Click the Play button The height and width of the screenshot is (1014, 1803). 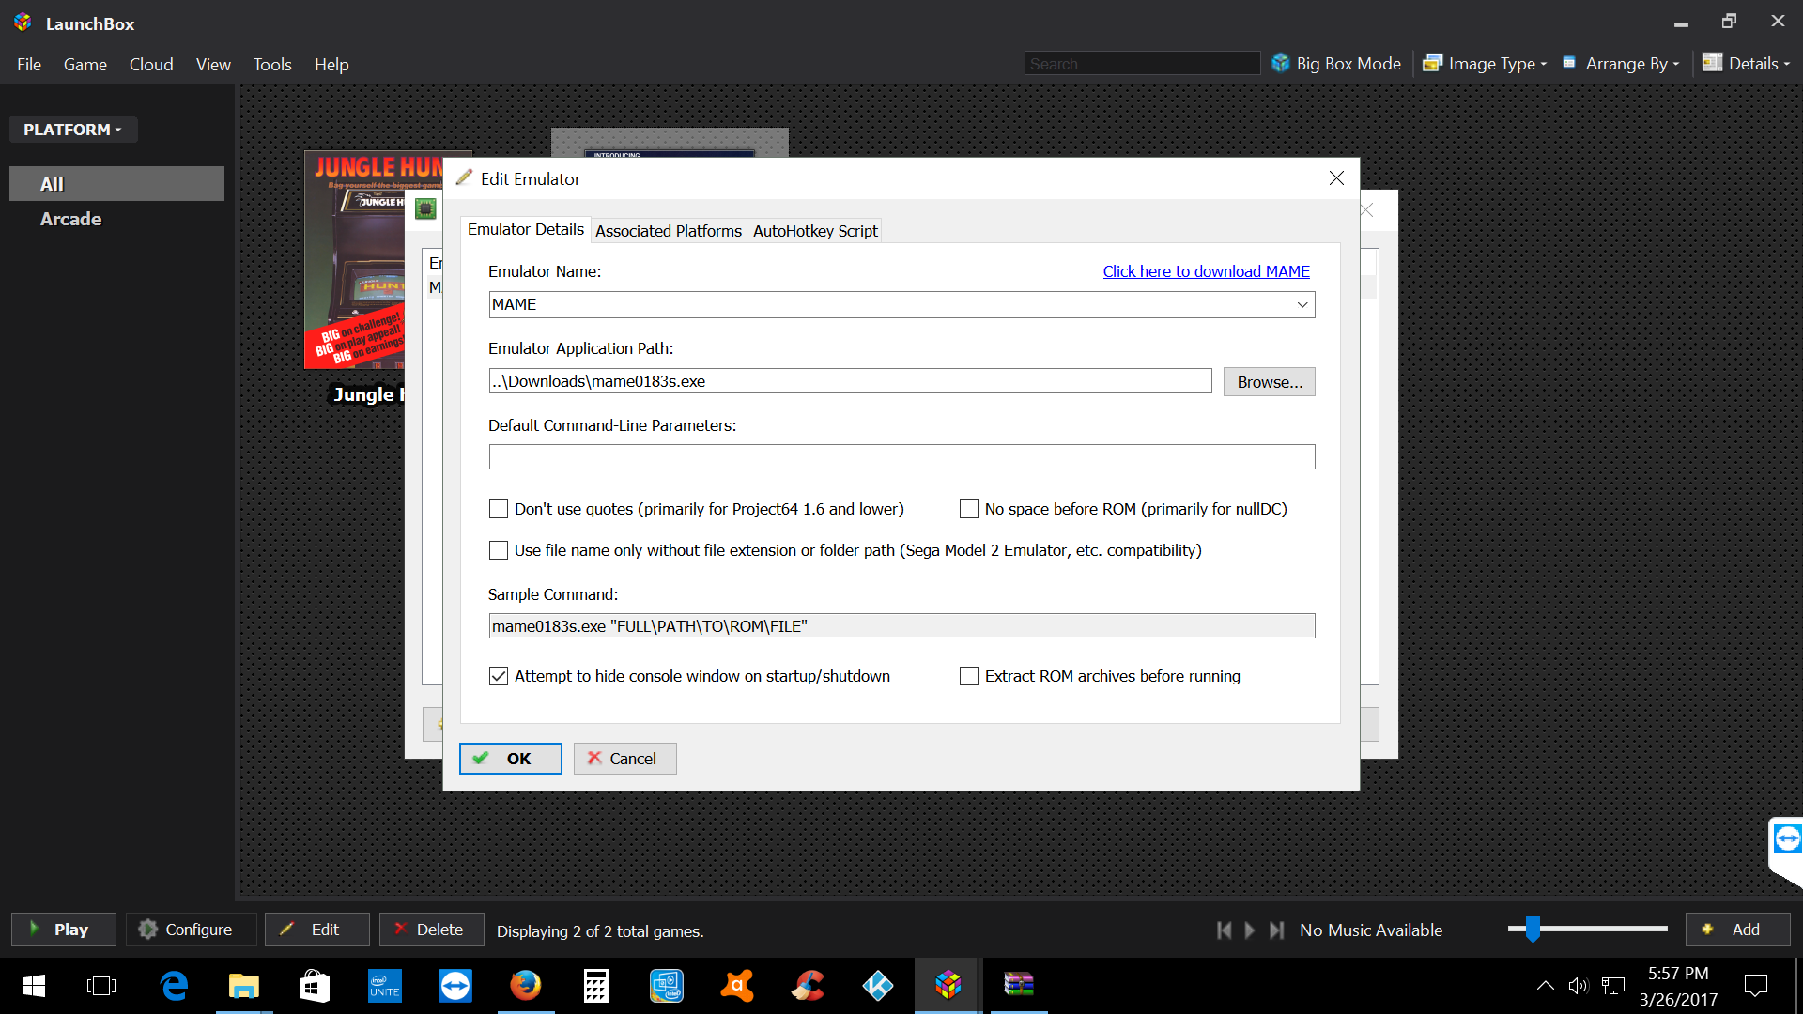64,929
